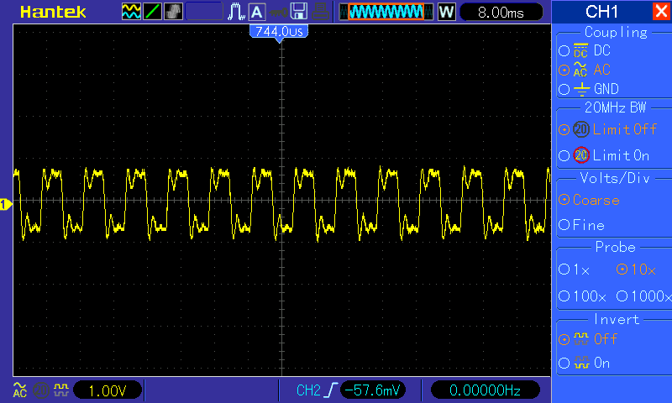Click the red circled 20 bandwidth icon
The image size is (672, 403).
point(581,155)
